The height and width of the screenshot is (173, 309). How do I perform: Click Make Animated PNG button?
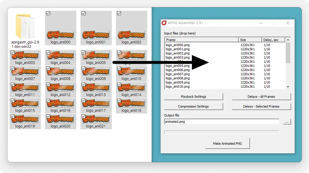tap(227, 144)
